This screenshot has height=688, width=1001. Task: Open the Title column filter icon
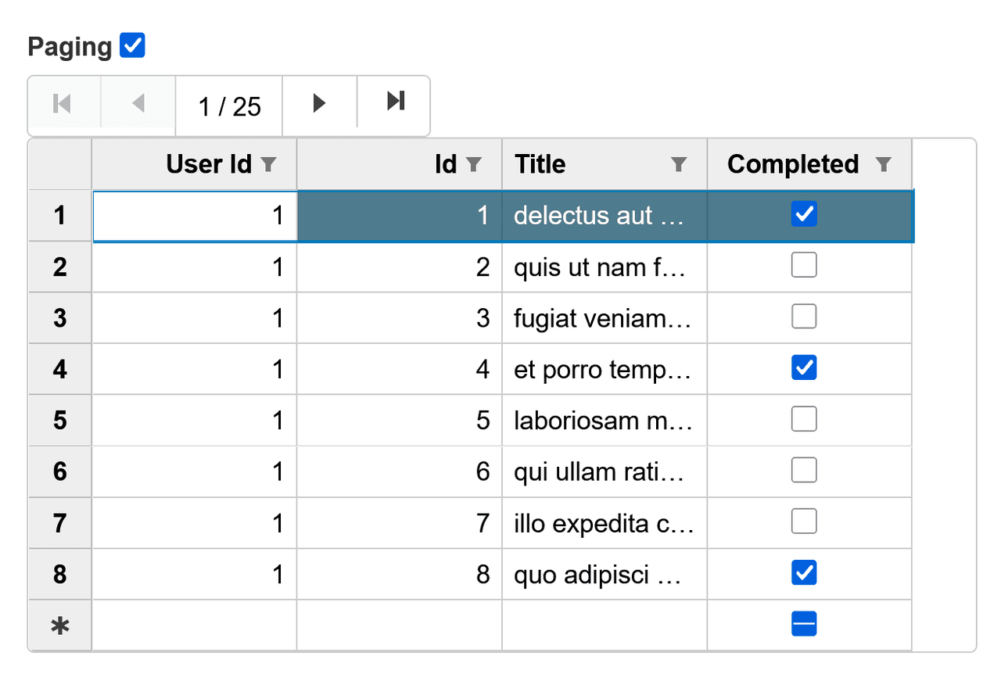pyautogui.click(x=679, y=164)
